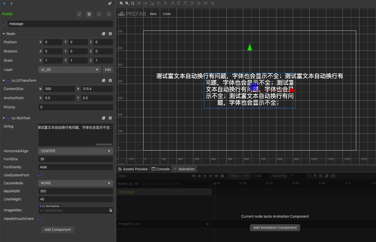Toggle the message node active checkbox
The image size is (376, 242).
coord(4,24)
